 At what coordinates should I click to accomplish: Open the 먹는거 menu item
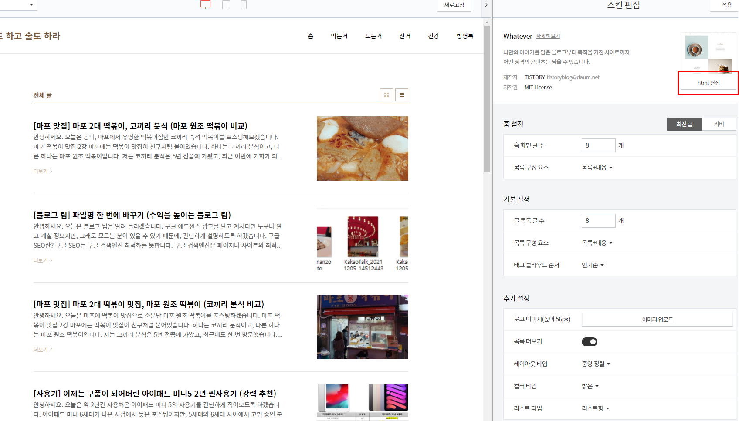[339, 36]
